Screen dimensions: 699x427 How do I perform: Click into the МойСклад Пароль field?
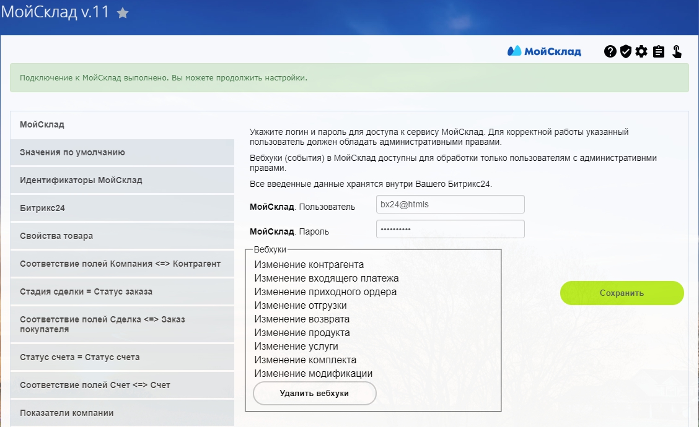(x=450, y=229)
